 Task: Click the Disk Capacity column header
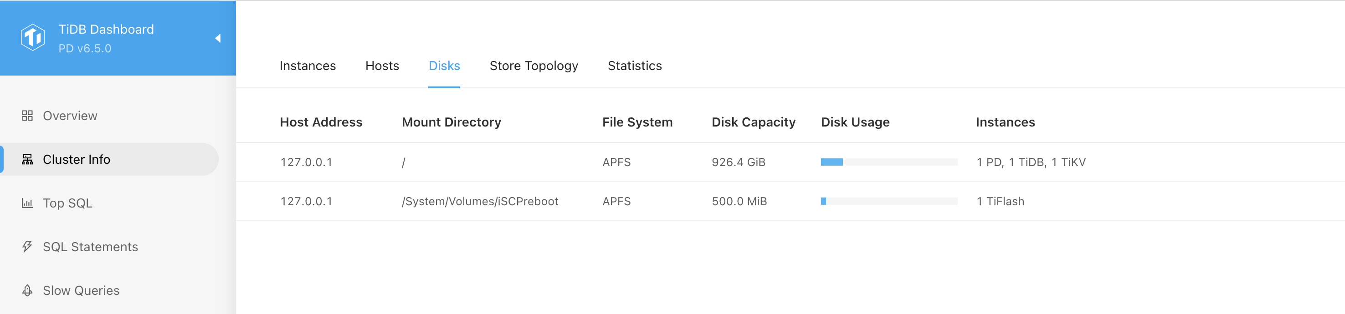pos(754,122)
